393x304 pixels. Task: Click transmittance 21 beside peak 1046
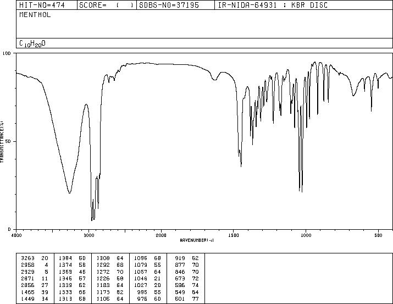(x=158, y=278)
